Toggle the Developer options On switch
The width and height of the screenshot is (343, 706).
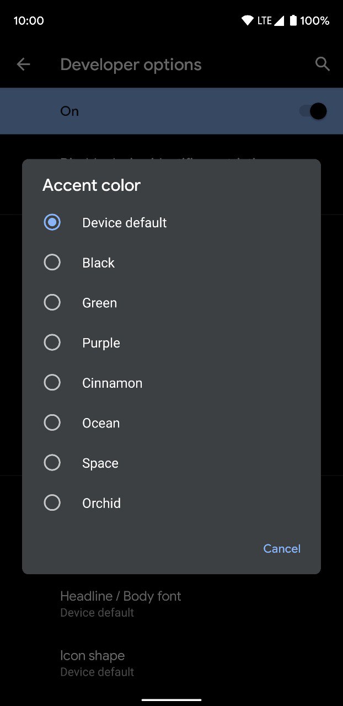pyautogui.click(x=313, y=111)
